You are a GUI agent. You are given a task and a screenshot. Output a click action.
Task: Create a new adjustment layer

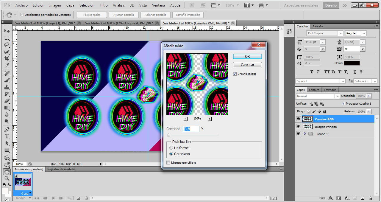pos(346,198)
